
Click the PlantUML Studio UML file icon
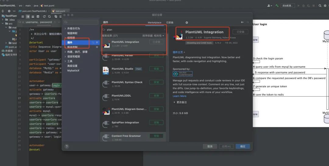click(106, 71)
